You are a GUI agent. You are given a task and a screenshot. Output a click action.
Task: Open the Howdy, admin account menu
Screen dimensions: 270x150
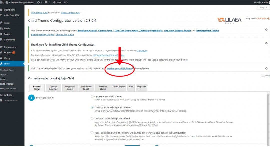tap(261, 2)
